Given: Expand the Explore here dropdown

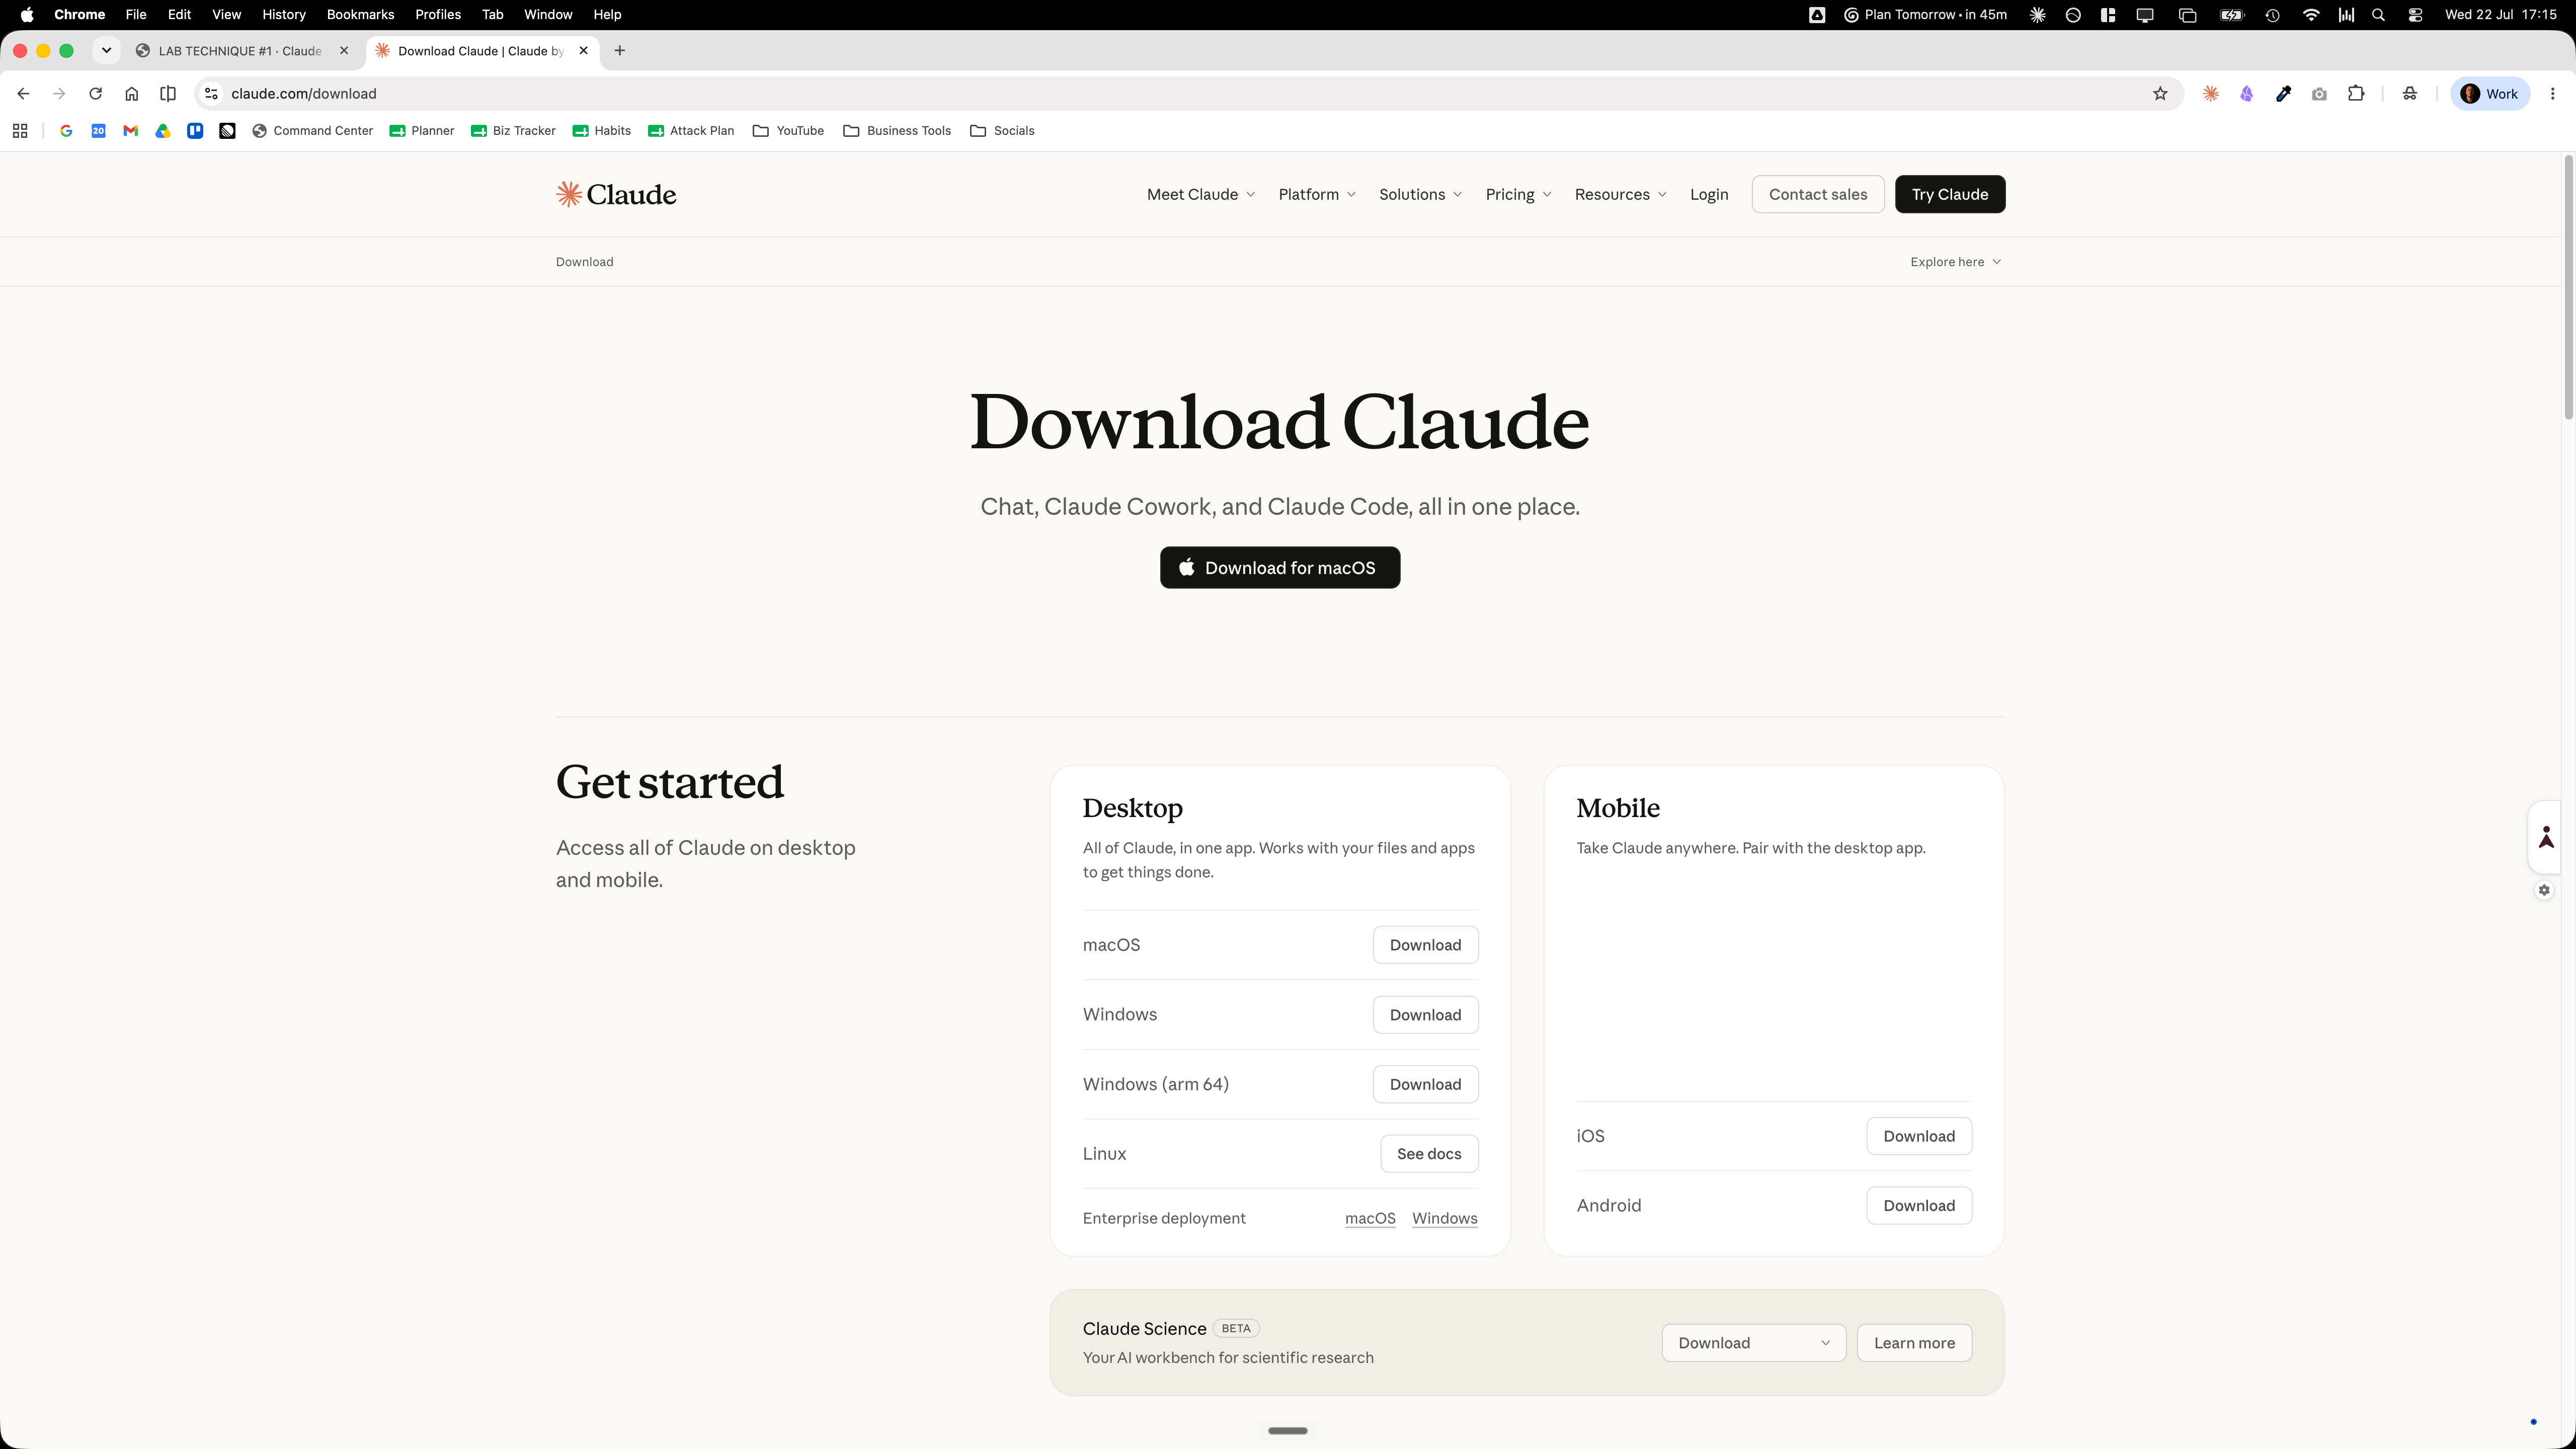Looking at the screenshot, I should point(1955,261).
